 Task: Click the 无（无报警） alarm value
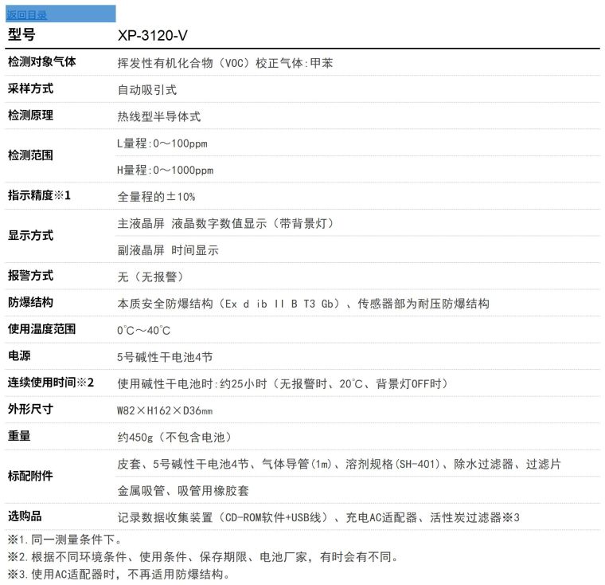pyautogui.click(x=150, y=277)
